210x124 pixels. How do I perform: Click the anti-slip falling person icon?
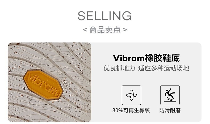click(x=170, y=95)
